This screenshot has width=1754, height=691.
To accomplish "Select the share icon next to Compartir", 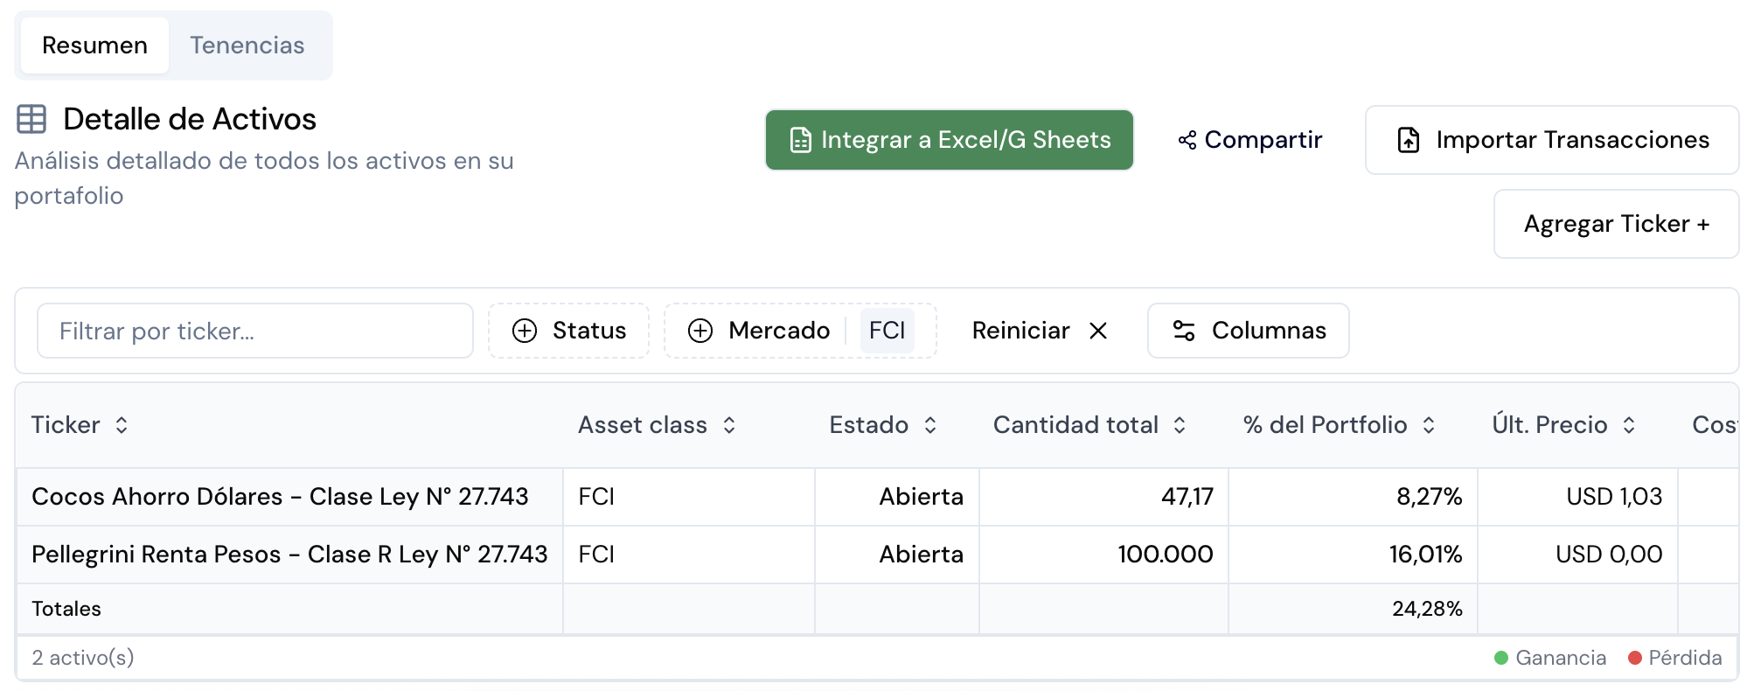I will point(1187,139).
